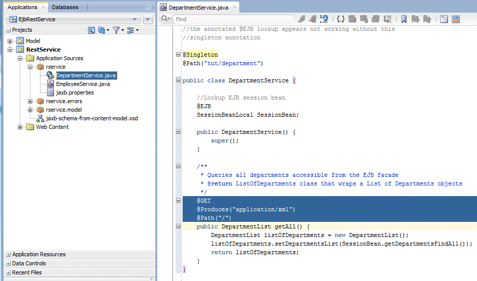Click the Search Projects magnifier icon
The image size is (477, 281).
coord(91,30)
